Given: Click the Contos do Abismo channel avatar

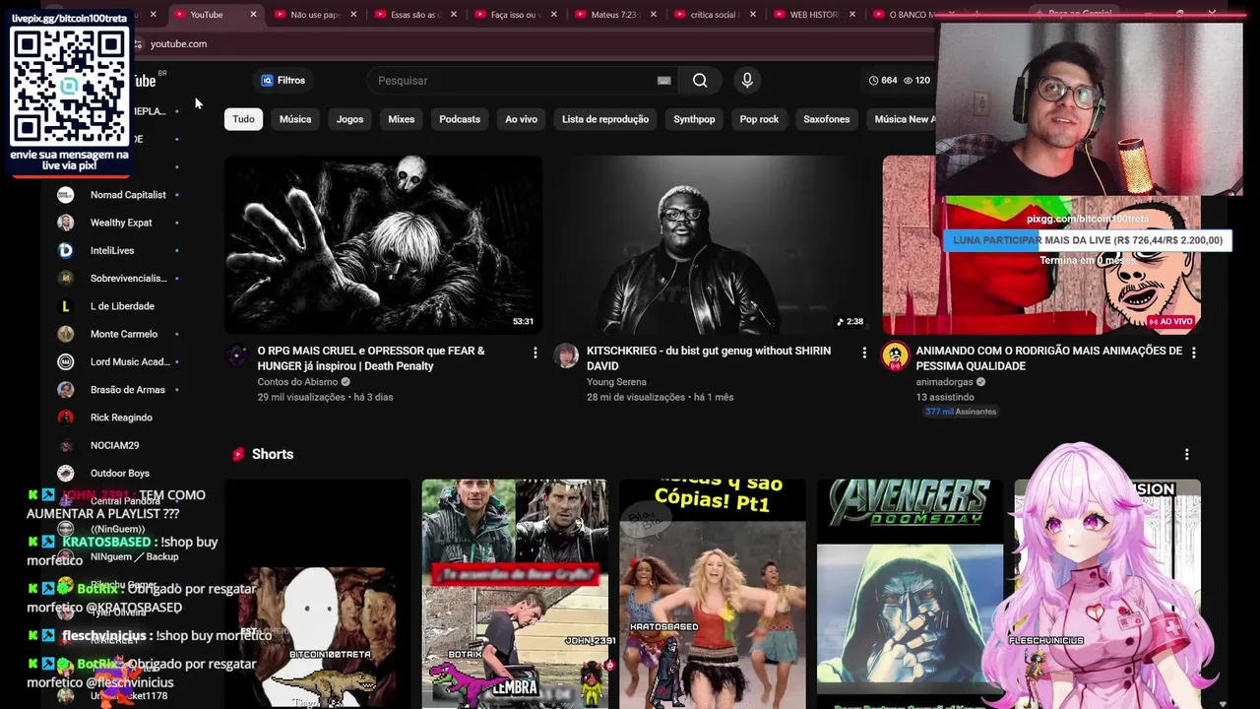Looking at the screenshot, I should pos(237,356).
